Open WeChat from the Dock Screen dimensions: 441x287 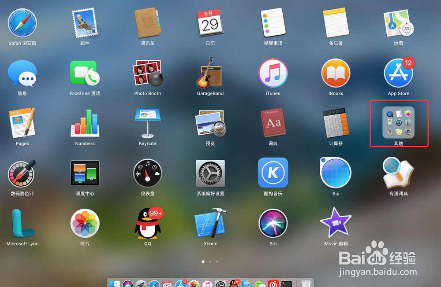(x=260, y=284)
